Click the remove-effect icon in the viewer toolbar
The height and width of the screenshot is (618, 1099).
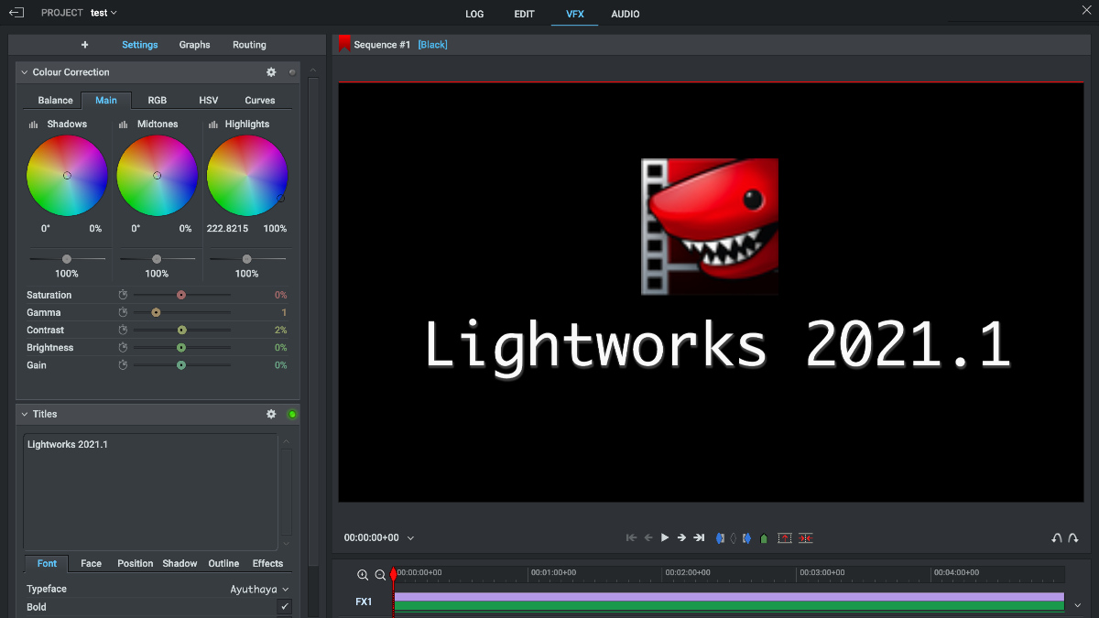point(805,538)
